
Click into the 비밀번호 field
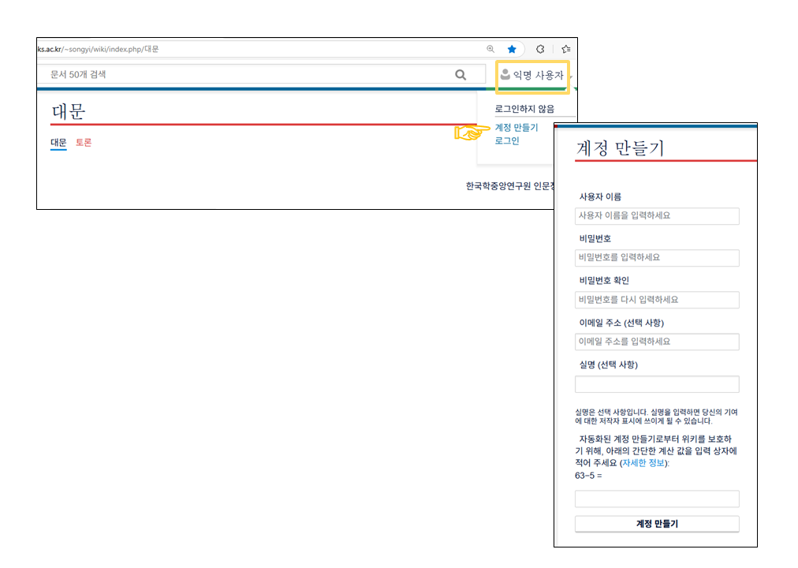click(657, 258)
